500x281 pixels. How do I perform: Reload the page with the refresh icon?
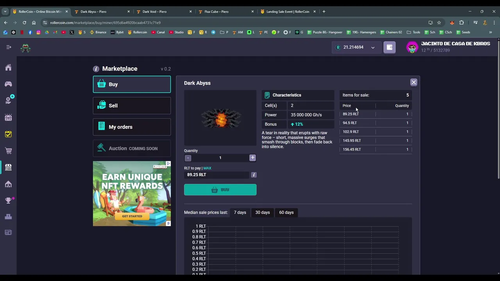pos(24,23)
